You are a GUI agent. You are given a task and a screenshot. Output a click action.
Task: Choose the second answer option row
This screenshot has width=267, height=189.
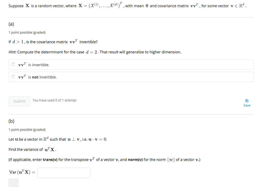tap(131, 77)
